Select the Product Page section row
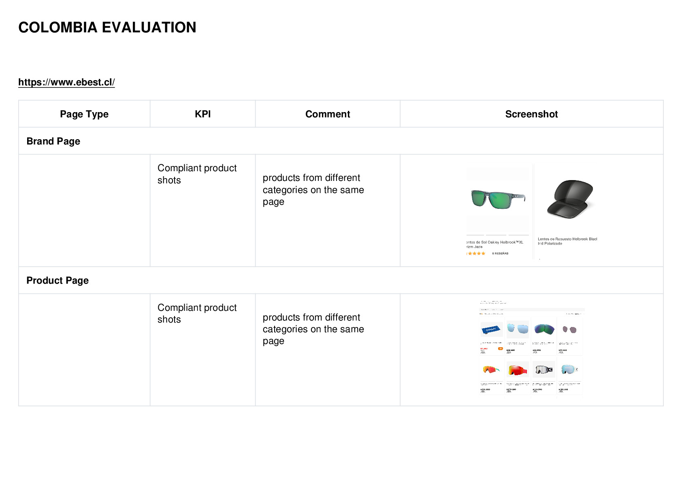Screen dimensions: 682x482 click(341, 280)
